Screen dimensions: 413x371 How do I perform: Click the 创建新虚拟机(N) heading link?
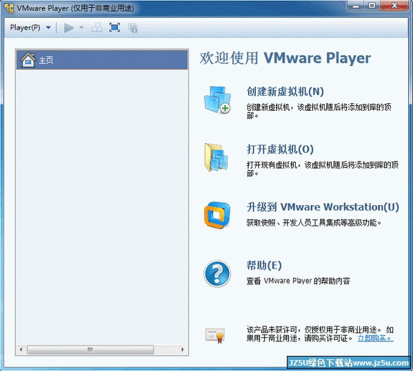tap(285, 92)
